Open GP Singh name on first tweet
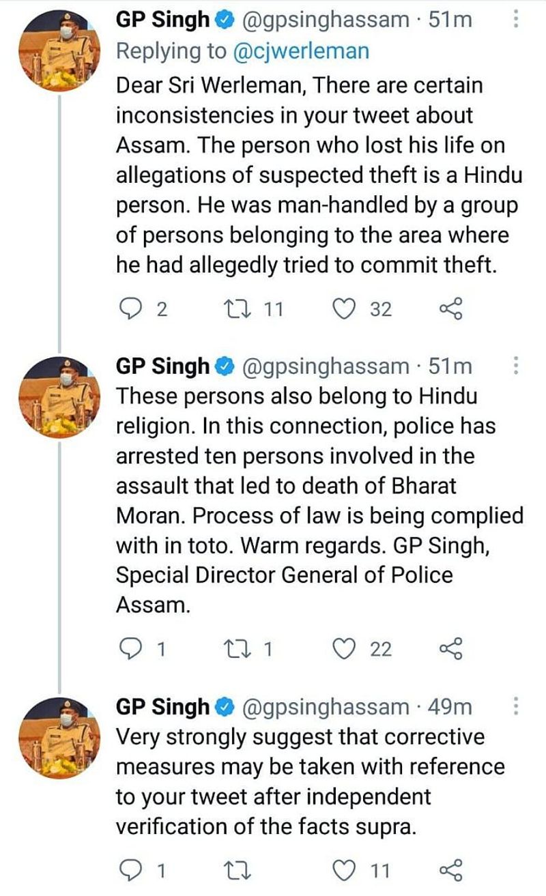 click(x=163, y=20)
